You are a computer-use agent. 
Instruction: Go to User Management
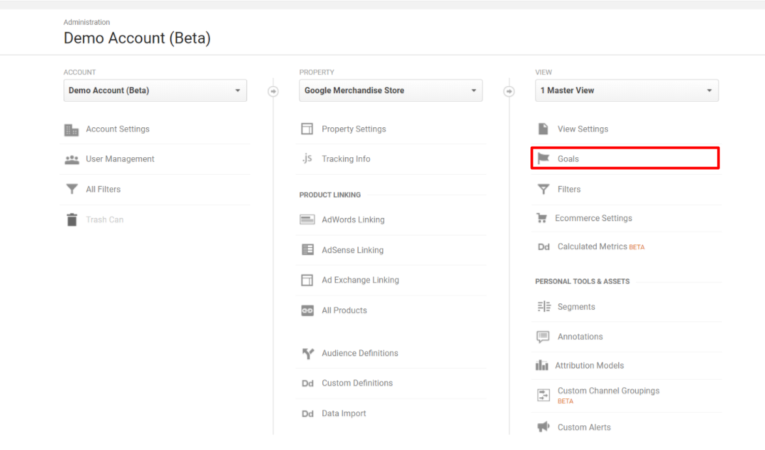[x=120, y=158]
